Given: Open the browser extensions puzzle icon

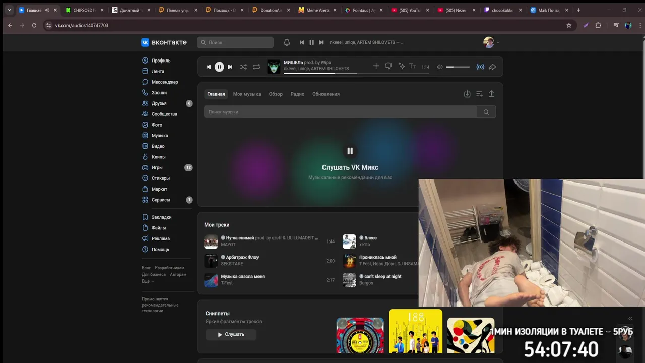Looking at the screenshot, I should click(x=598, y=25).
